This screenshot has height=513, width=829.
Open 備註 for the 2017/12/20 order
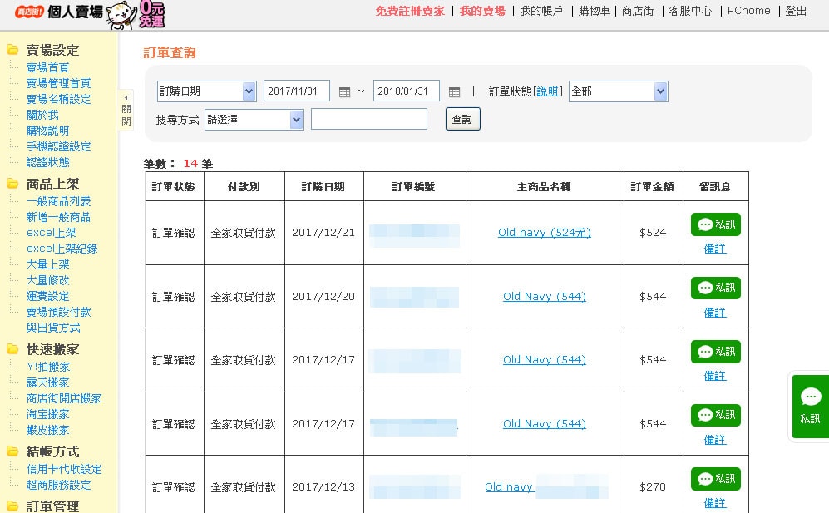[715, 313]
